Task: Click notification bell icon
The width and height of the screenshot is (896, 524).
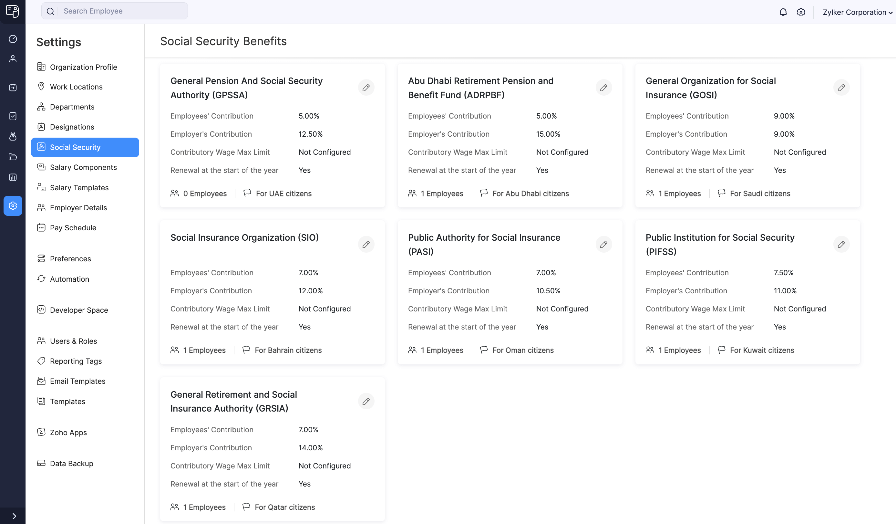Action: pyautogui.click(x=783, y=12)
